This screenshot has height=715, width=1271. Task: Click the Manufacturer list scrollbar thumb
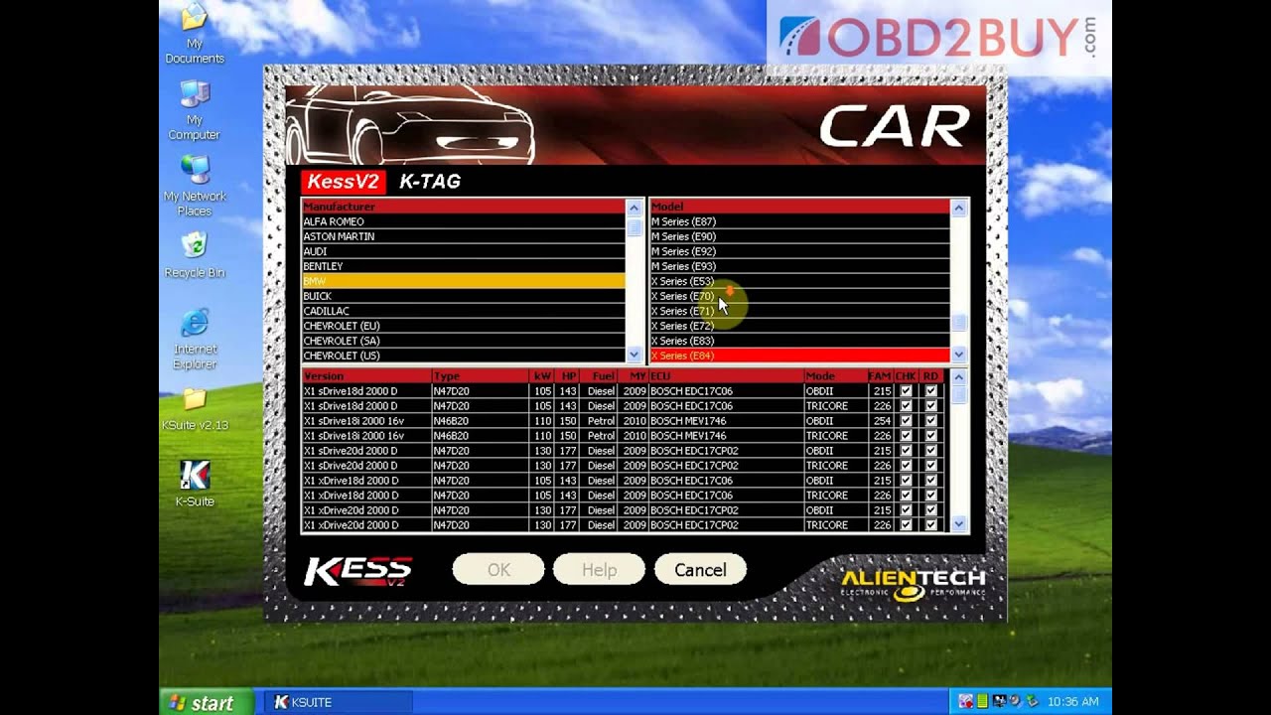pyautogui.click(x=635, y=227)
